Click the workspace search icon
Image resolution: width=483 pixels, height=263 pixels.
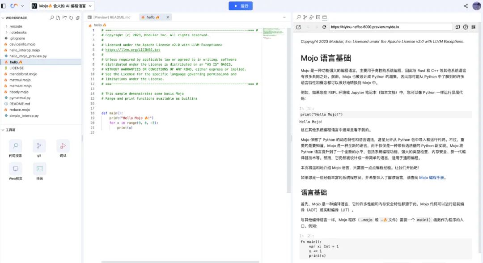pos(52,18)
